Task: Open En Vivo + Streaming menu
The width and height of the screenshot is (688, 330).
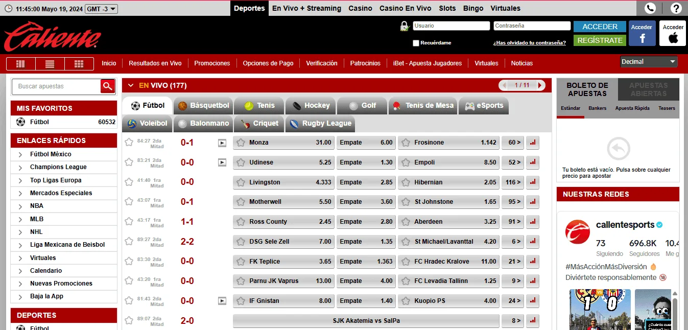Action: point(306,8)
